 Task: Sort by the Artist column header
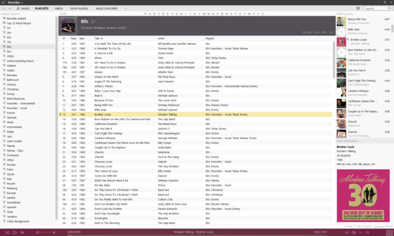pos(161,38)
